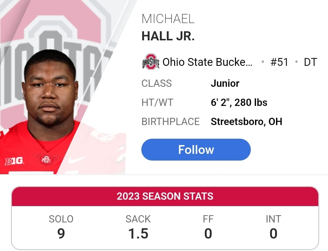This screenshot has width=328, height=251.
Task: Click the CLASS label
Action: (x=157, y=83)
